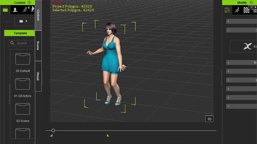Viewport: 257px width, 144px height.
Task: Click the 'Modify' panel title
Action: click(242, 3)
